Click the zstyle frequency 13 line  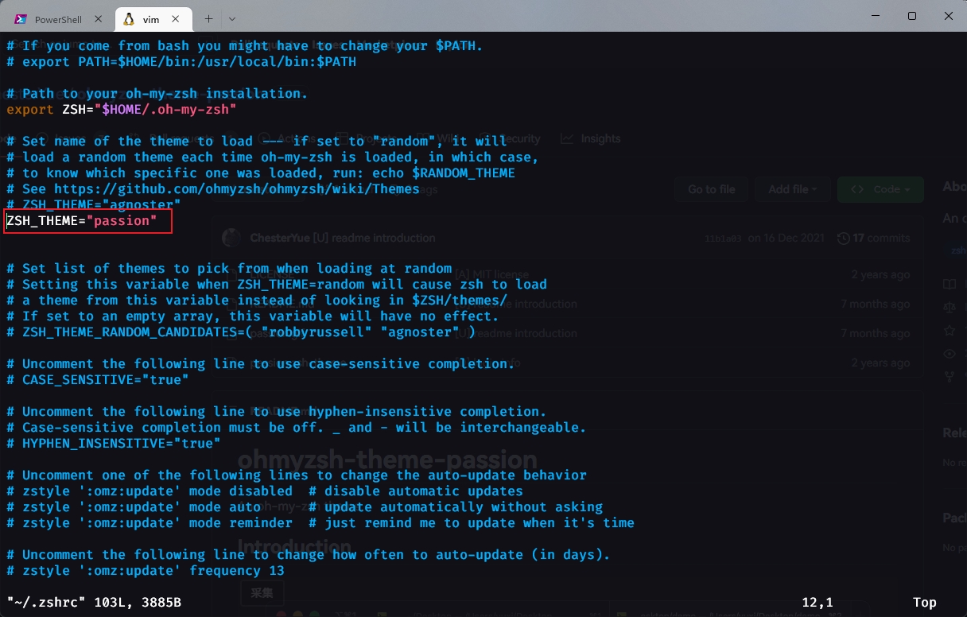[145, 571]
